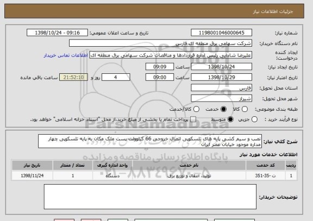Select the کالا/خدمت radio button
313x221 pixels.
point(196,109)
